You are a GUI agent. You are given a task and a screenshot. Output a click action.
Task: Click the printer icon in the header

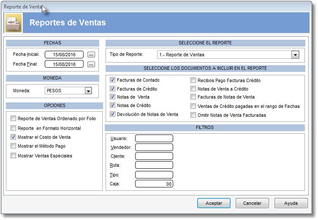coord(14,23)
